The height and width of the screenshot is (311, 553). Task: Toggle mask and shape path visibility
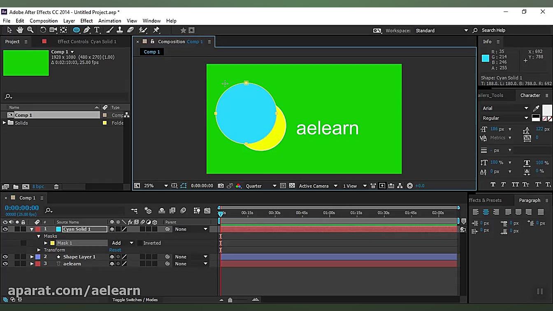coord(184,186)
